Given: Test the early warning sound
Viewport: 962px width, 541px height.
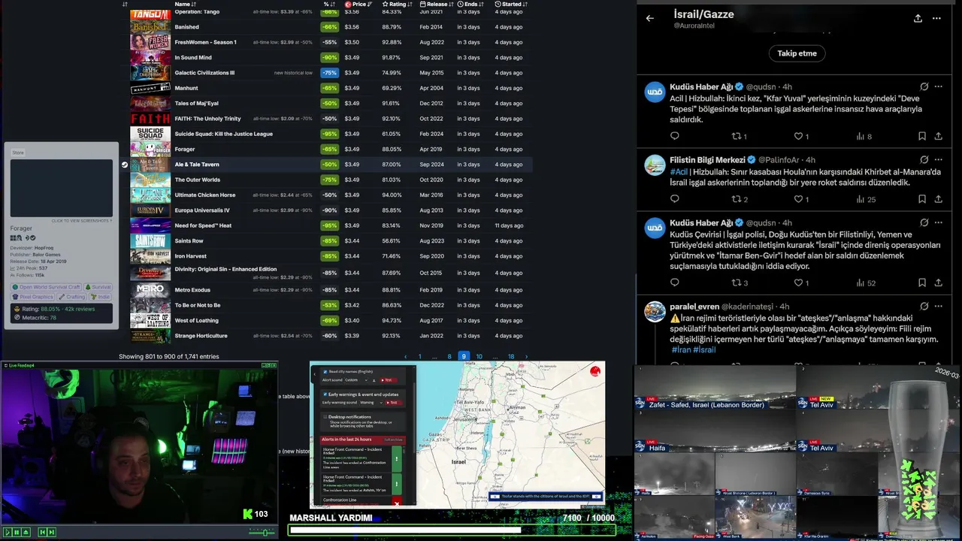Looking at the screenshot, I should coord(394,403).
